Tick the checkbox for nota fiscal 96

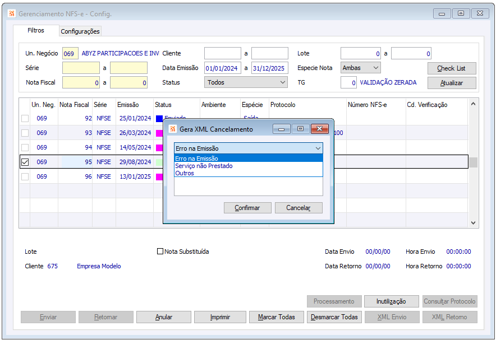[25, 176]
